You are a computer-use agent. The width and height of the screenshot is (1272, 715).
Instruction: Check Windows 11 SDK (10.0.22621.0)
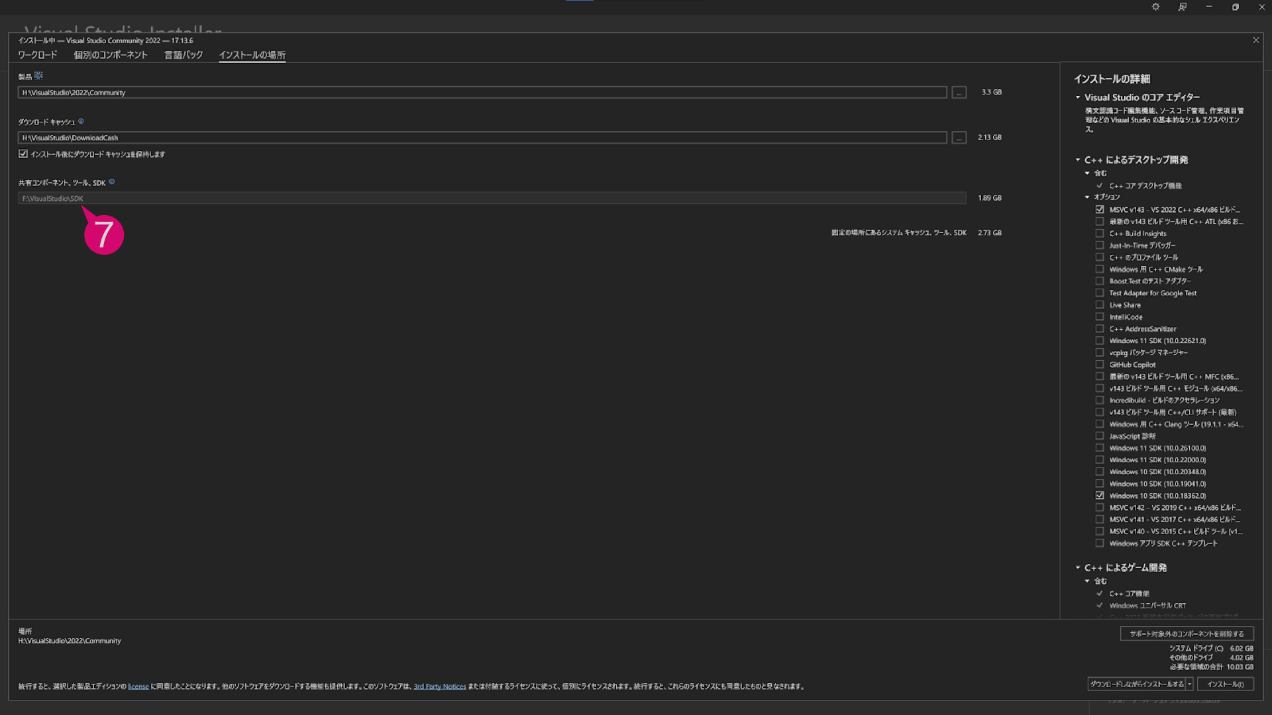point(1100,340)
